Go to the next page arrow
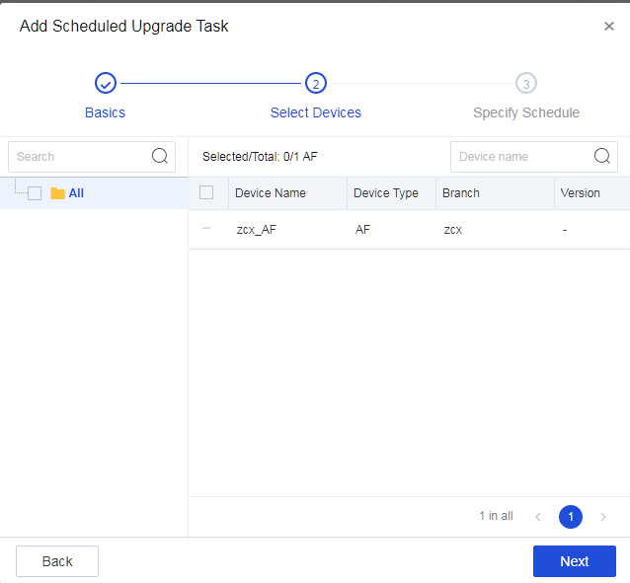This screenshot has width=630, height=583. tap(603, 516)
